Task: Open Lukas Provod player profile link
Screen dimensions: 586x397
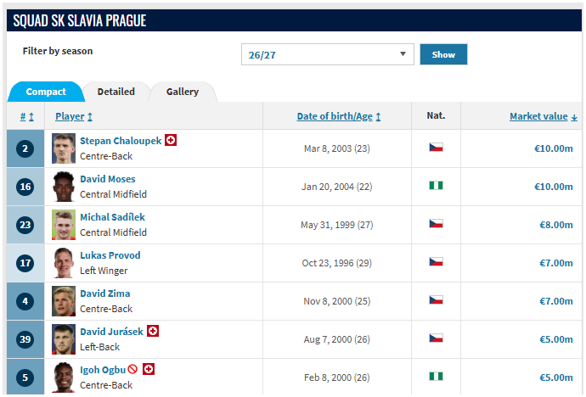Action: coord(110,255)
